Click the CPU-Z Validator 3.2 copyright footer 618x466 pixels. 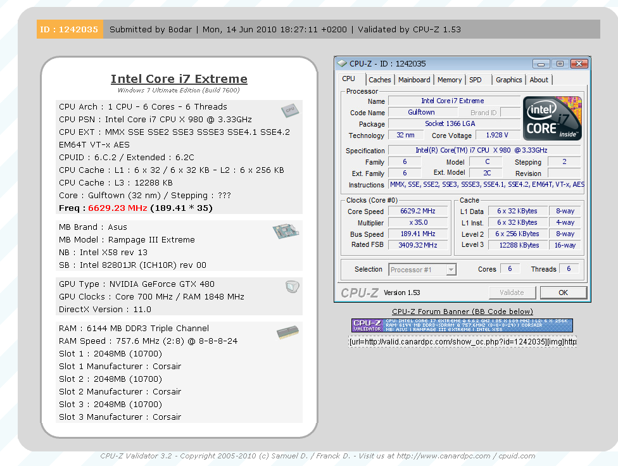318,456
